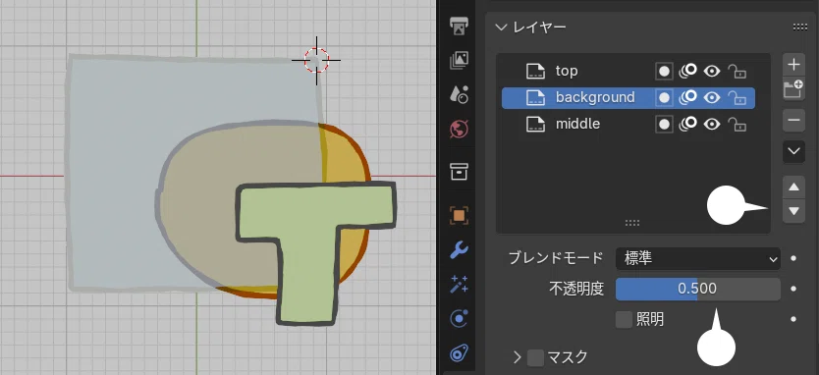Select the middle layer row
Screen dimensions: 819x375
point(628,125)
